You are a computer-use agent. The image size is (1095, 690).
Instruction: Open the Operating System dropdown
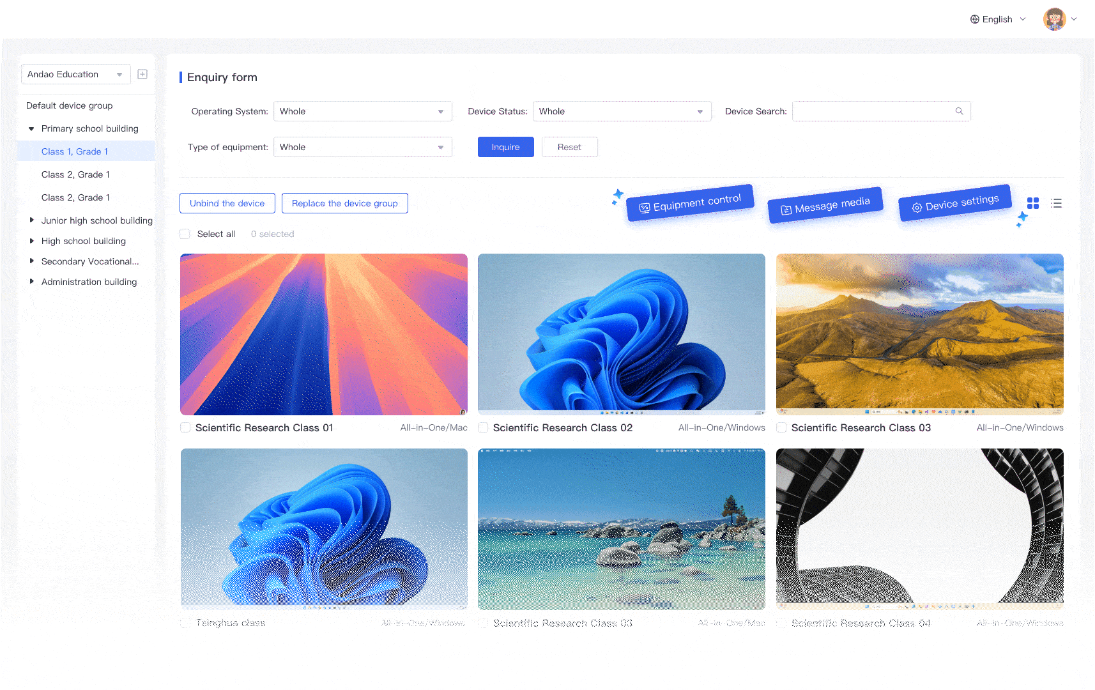(363, 111)
